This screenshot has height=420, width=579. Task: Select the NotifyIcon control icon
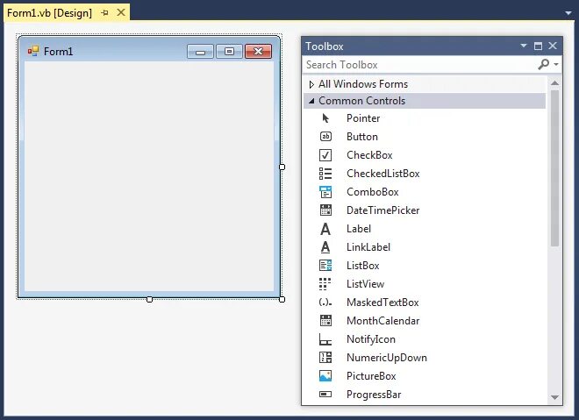click(x=325, y=339)
